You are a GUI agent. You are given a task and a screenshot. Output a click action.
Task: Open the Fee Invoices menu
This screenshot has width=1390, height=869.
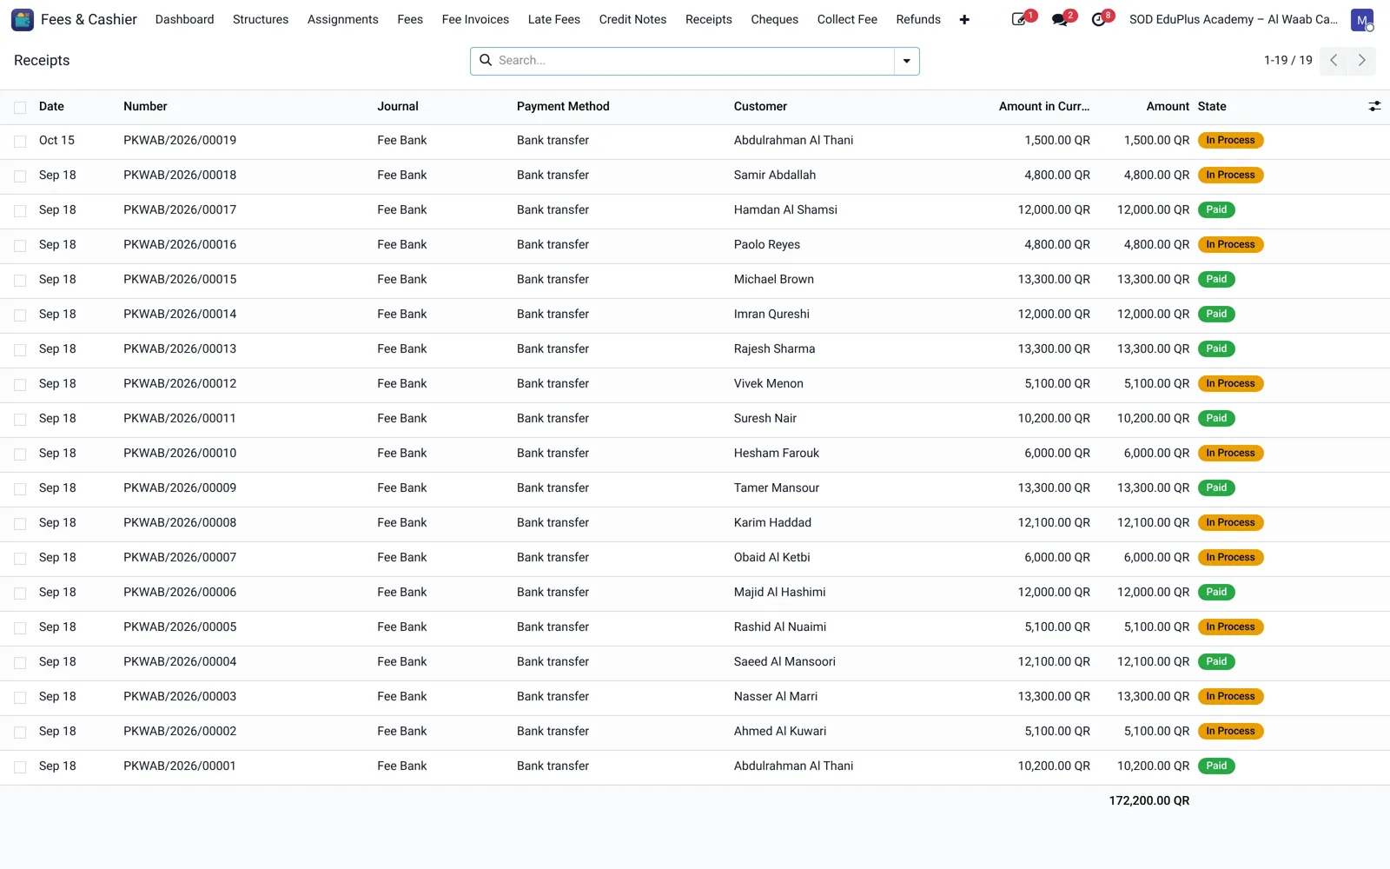[475, 19]
